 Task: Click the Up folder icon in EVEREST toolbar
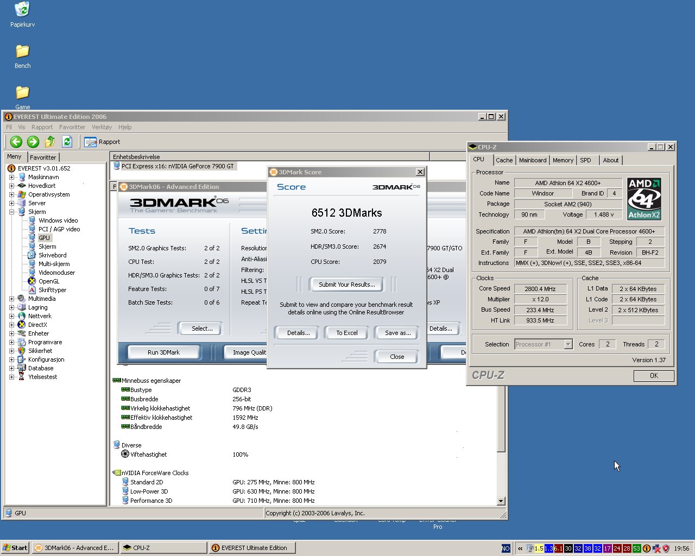tap(50, 142)
